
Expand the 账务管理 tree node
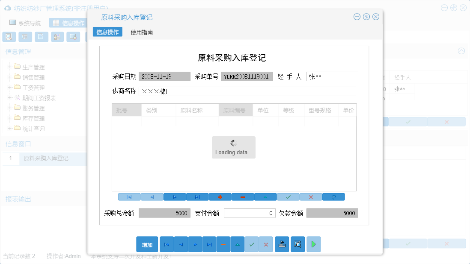(10, 108)
